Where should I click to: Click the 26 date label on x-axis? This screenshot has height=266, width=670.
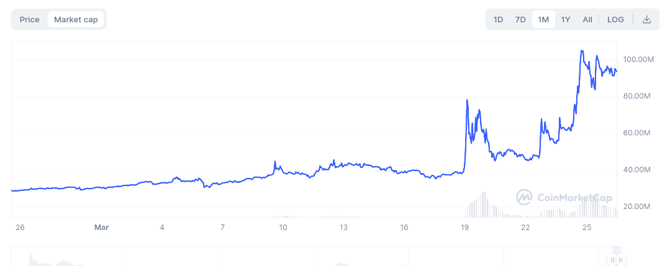(x=20, y=228)
